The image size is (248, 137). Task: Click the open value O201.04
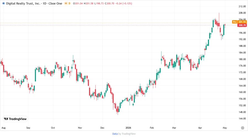point(78,3)
